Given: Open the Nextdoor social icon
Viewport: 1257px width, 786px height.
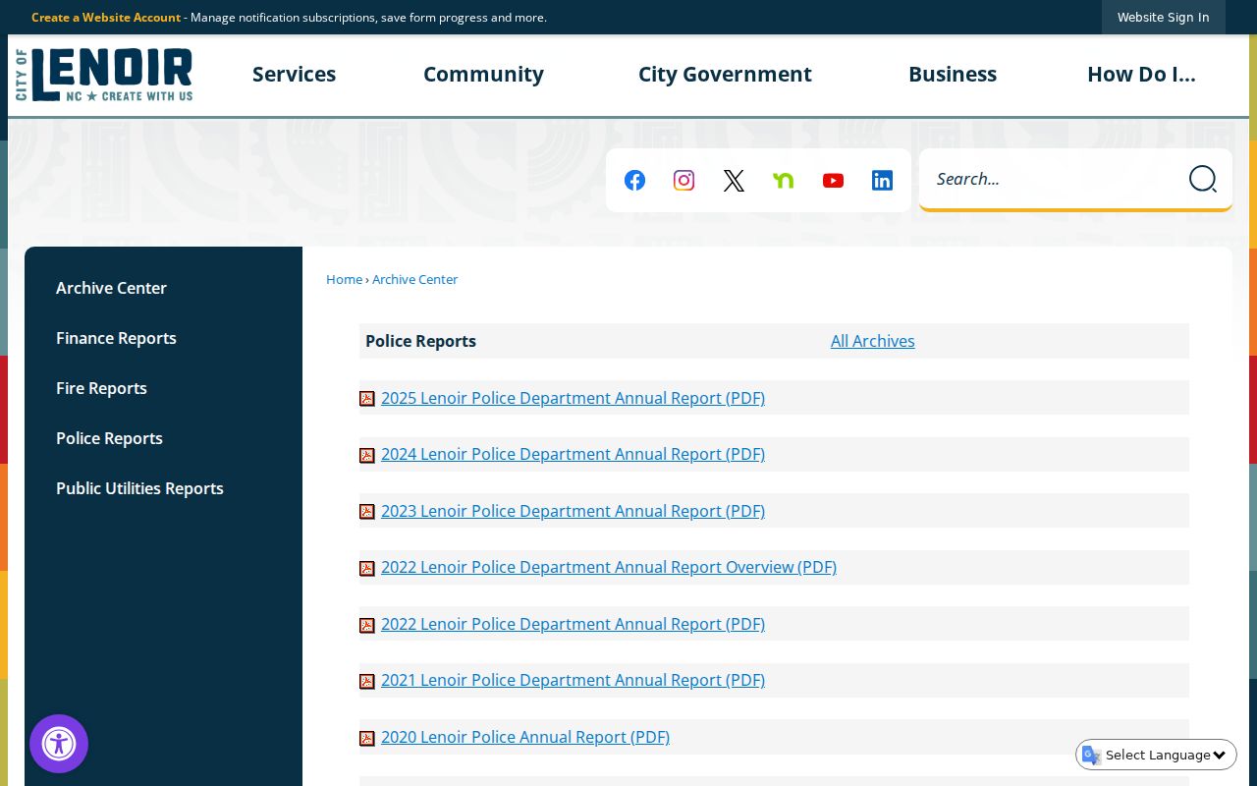Looking at the screenshot, I should (x=783, y=180).
